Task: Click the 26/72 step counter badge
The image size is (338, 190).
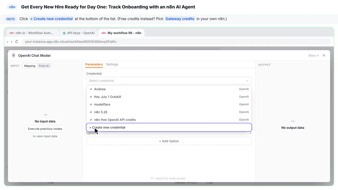Action: (x=11, y=19)
